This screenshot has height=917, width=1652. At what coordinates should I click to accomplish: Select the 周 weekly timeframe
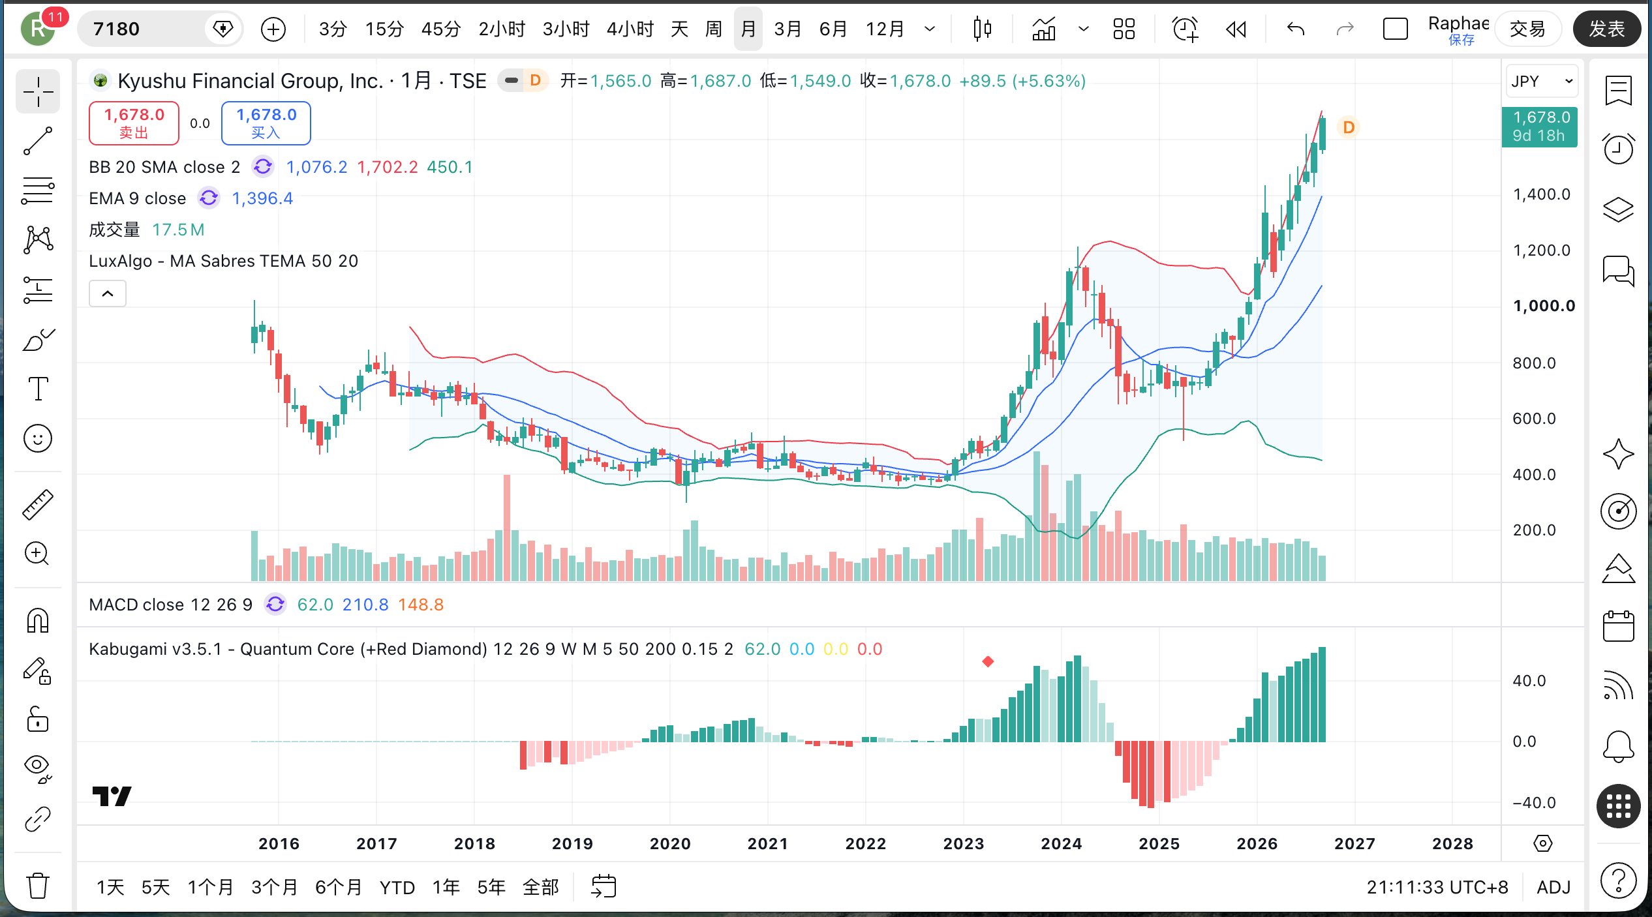click(714, 29)
